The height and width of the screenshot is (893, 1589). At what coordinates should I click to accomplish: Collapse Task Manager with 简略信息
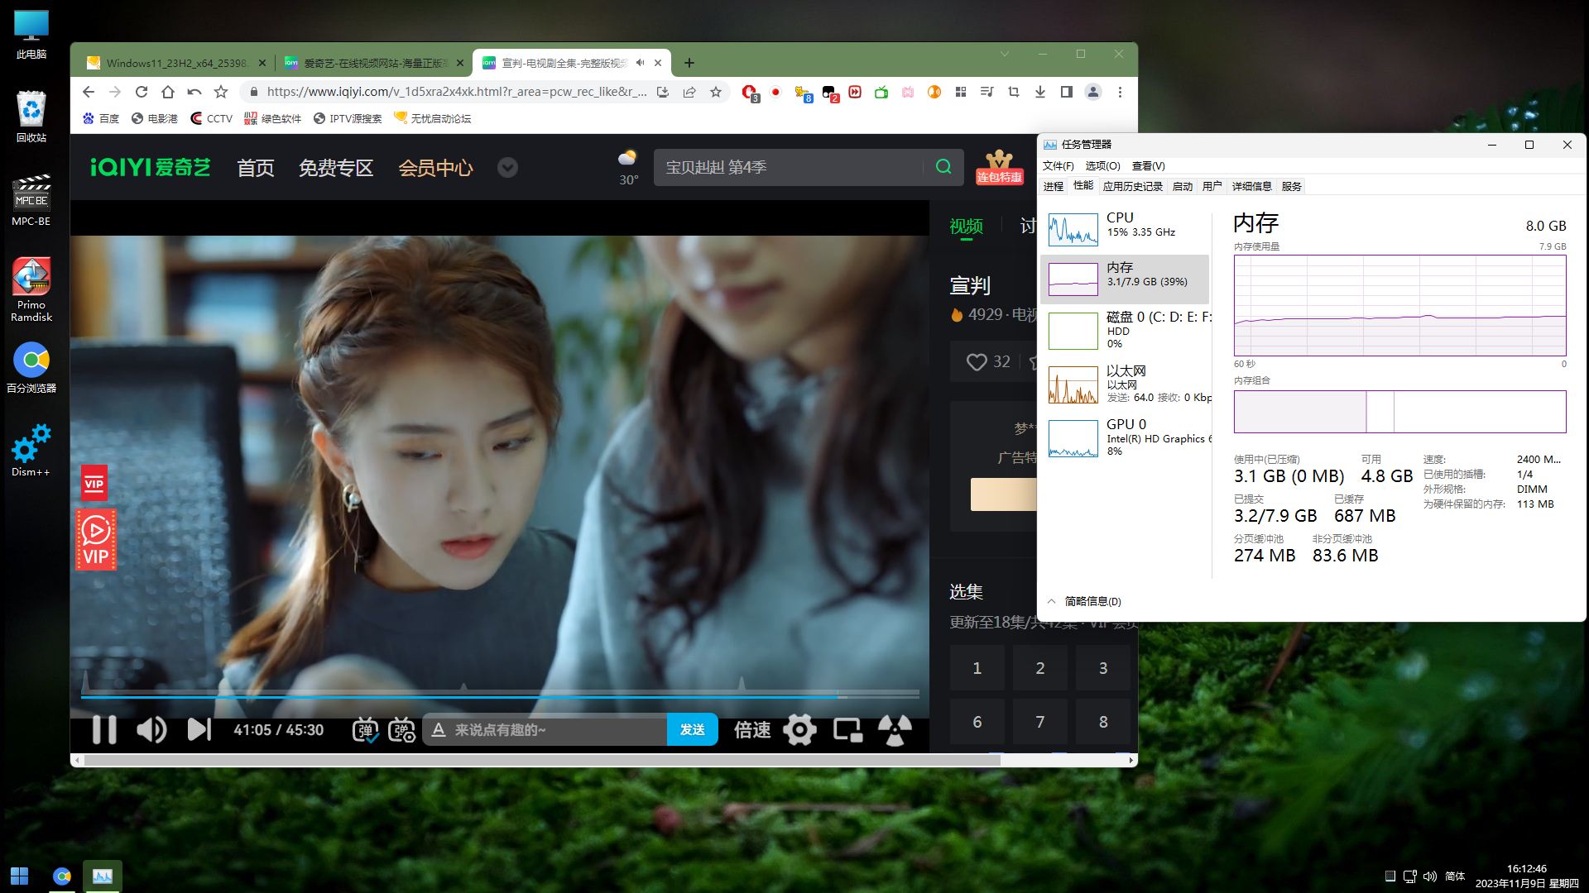[x=1084, y=601]
